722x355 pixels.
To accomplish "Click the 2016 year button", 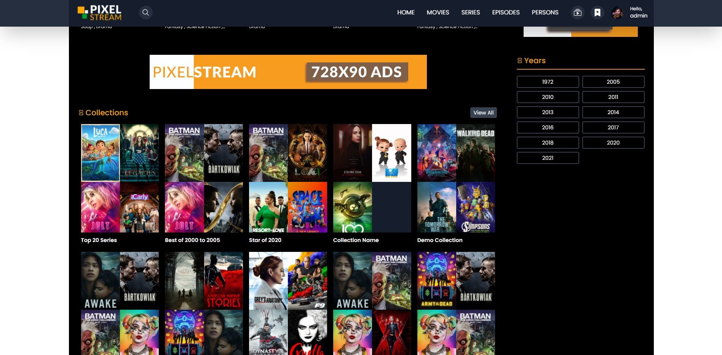I will point(548,127).
